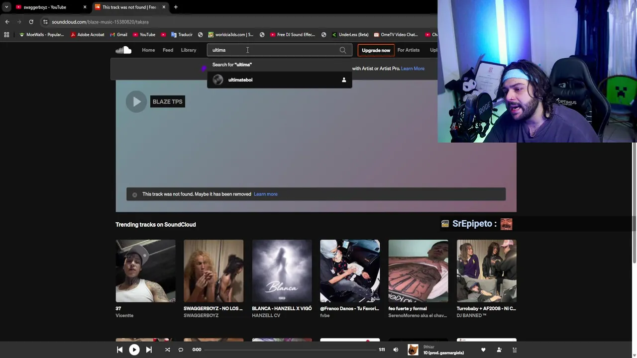637x358 pixels.
Task: Click Learn More in the banner
Action: (x=413, y=69)
